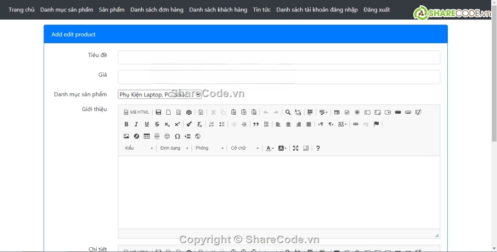Viewport: 497px width, 252px height.
Task: Click the Anchor flag icon
Action: (x=376, y=124)
